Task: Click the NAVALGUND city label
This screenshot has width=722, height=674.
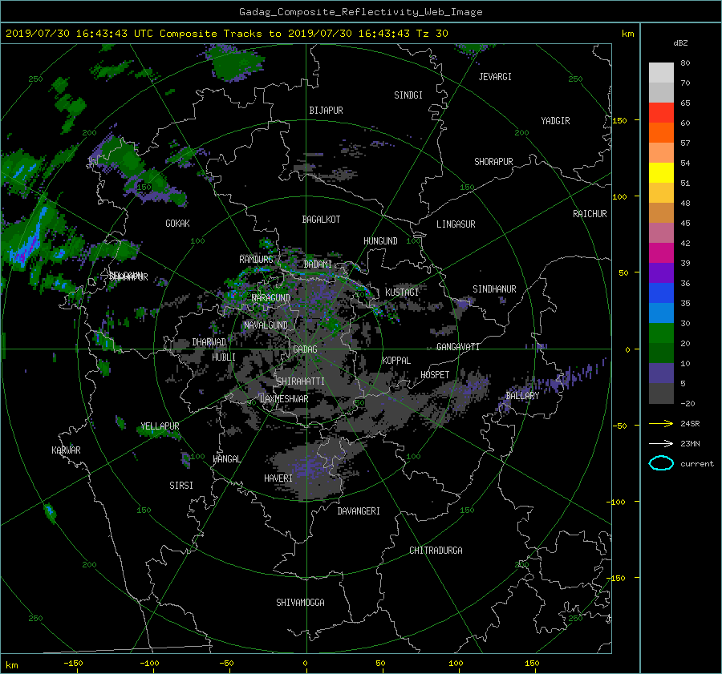Action: [266, 325]
